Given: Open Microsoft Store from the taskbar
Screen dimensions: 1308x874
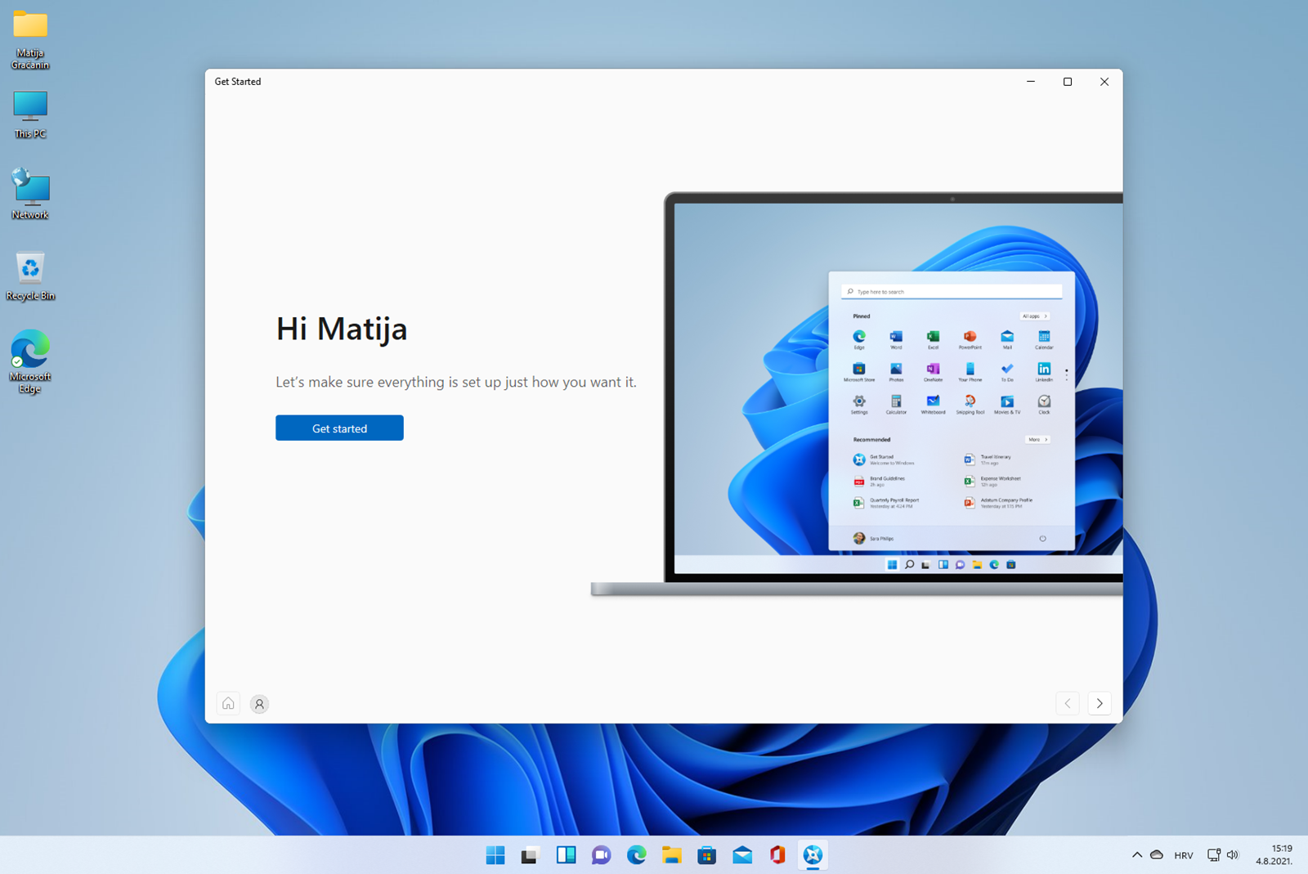Looking at the screenshot, I should click(x=707, y=855).
